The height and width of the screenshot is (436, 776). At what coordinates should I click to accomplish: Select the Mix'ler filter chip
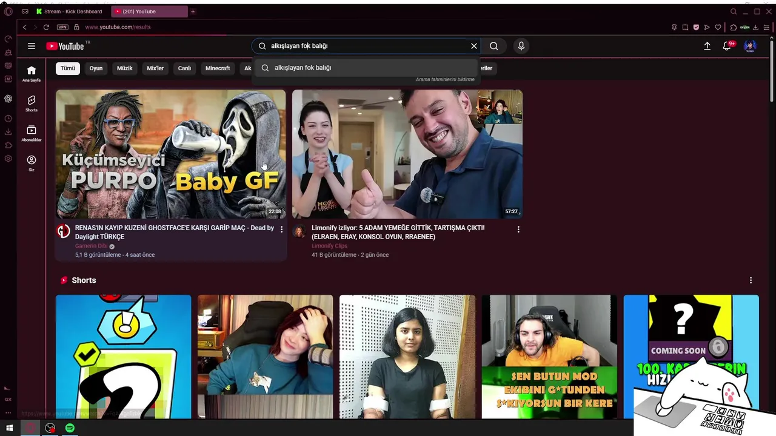(x=155, y=68)
